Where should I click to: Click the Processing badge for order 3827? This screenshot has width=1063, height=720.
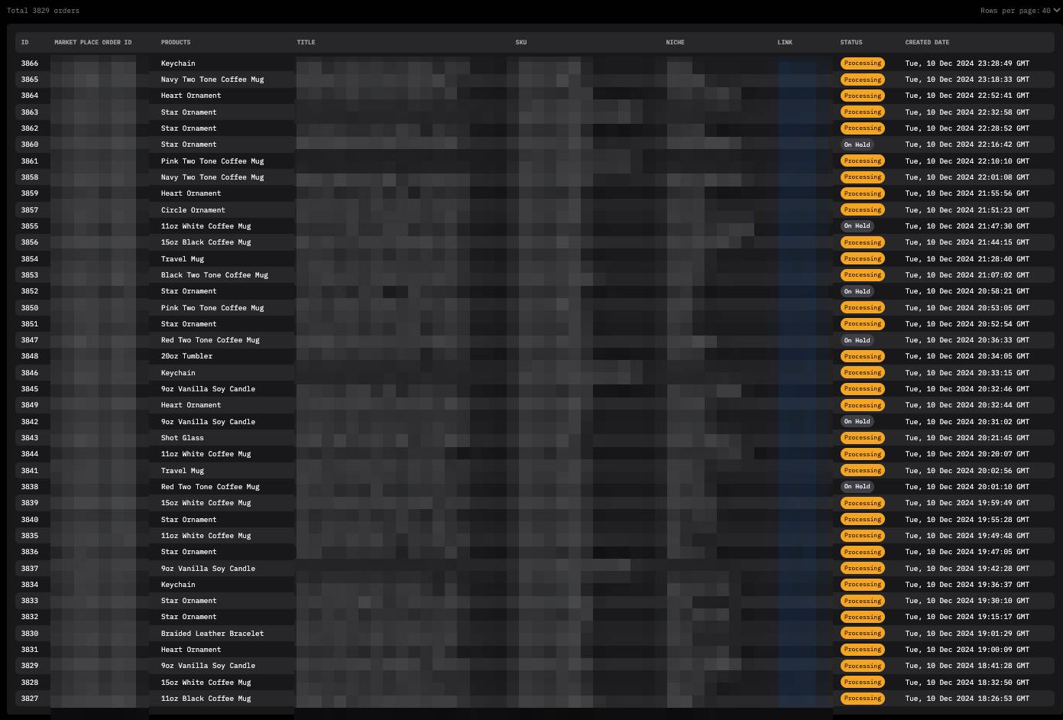click(862, 699)
